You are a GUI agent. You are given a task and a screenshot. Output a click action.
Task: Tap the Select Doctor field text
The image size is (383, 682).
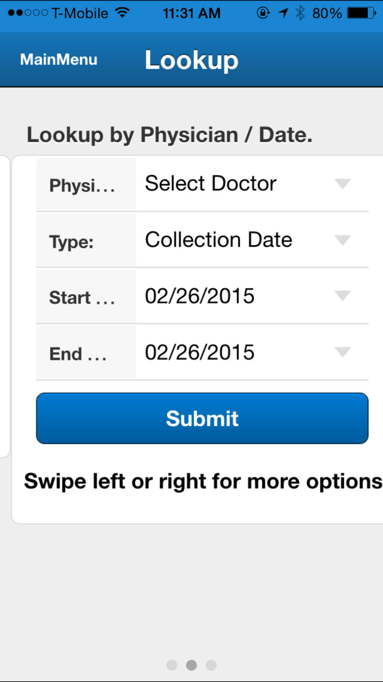[x=211, y=183]
